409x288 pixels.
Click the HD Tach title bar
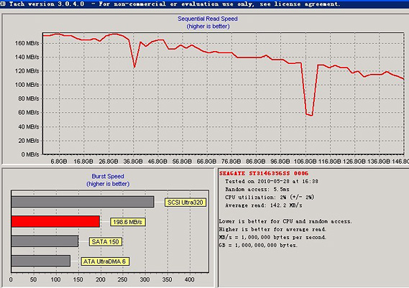point(204,4)
